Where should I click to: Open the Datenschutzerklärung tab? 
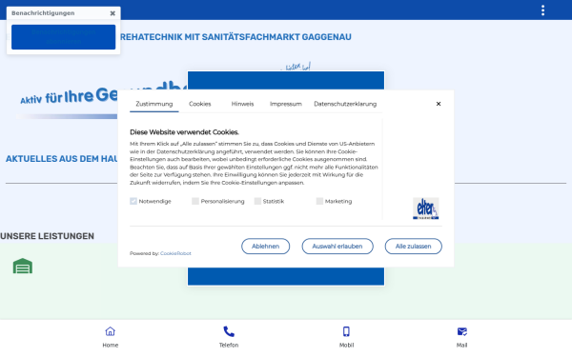coord(345,104)
